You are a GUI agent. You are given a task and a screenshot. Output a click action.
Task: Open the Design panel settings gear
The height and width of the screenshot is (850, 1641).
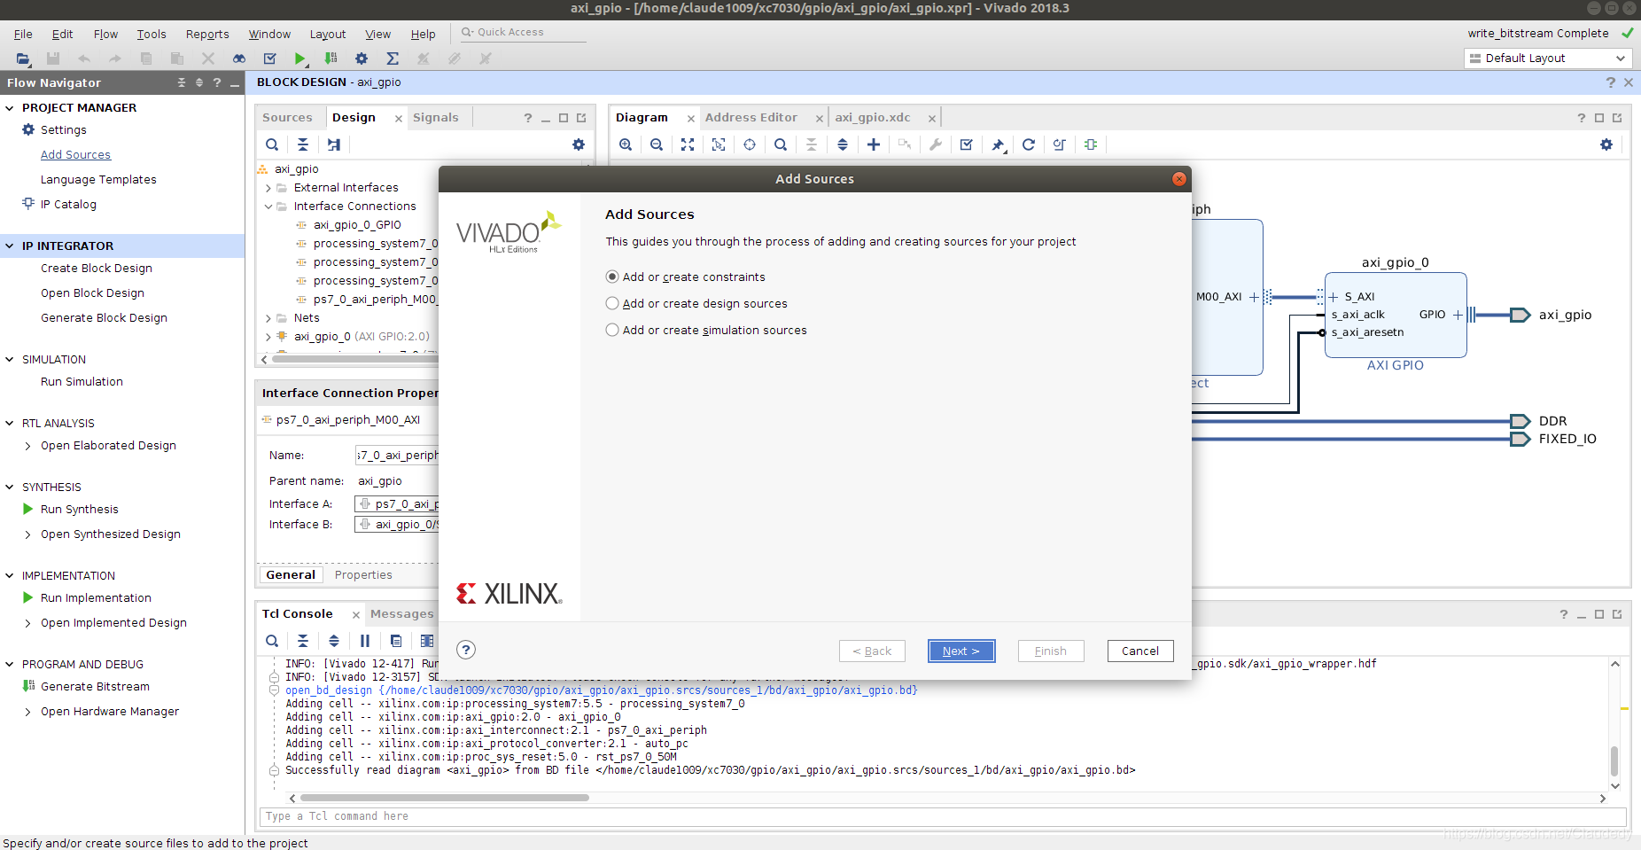tap(579, 144)
